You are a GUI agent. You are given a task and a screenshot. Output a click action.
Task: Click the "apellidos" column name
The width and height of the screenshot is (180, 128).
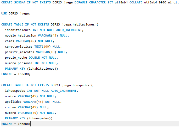point(13,102)
